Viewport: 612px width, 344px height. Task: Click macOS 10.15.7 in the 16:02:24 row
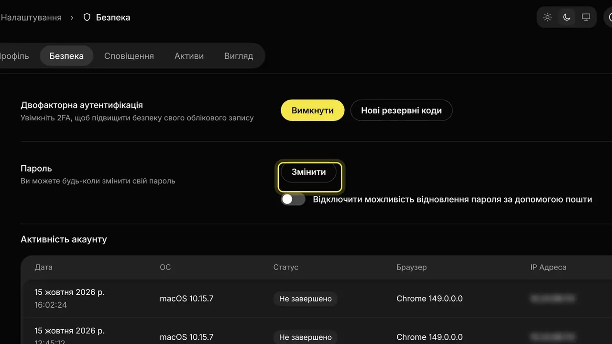tap(186, 299)
